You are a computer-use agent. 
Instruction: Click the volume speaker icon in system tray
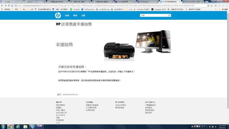point(216,127)
